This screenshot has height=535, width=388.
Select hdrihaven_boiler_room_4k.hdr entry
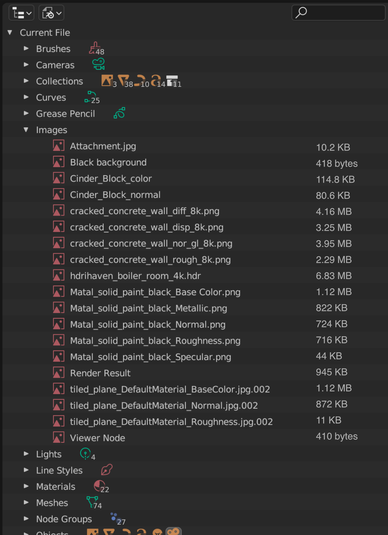coord(135,276)
